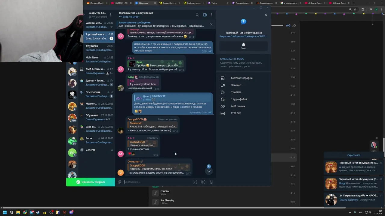Image resolution: width=385 pixels, height=216 pixels.
Task: Open the Обучение topic
Action: pos(97,117)
